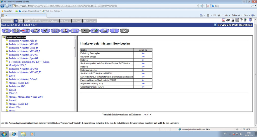Click the IE refresh button

point(205,6)
